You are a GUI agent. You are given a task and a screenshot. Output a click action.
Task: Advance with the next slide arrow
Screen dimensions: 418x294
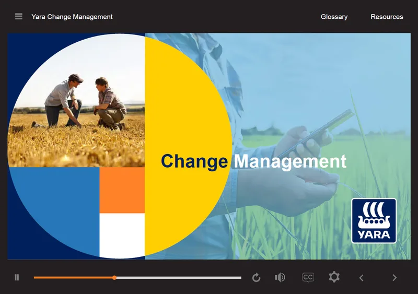(394, 278)
